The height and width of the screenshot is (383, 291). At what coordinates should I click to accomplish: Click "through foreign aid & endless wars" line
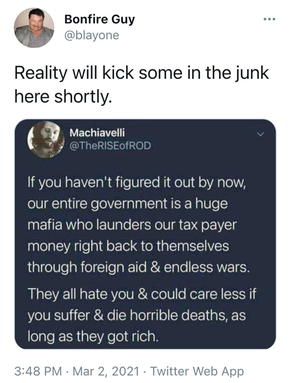coord(138,267)
